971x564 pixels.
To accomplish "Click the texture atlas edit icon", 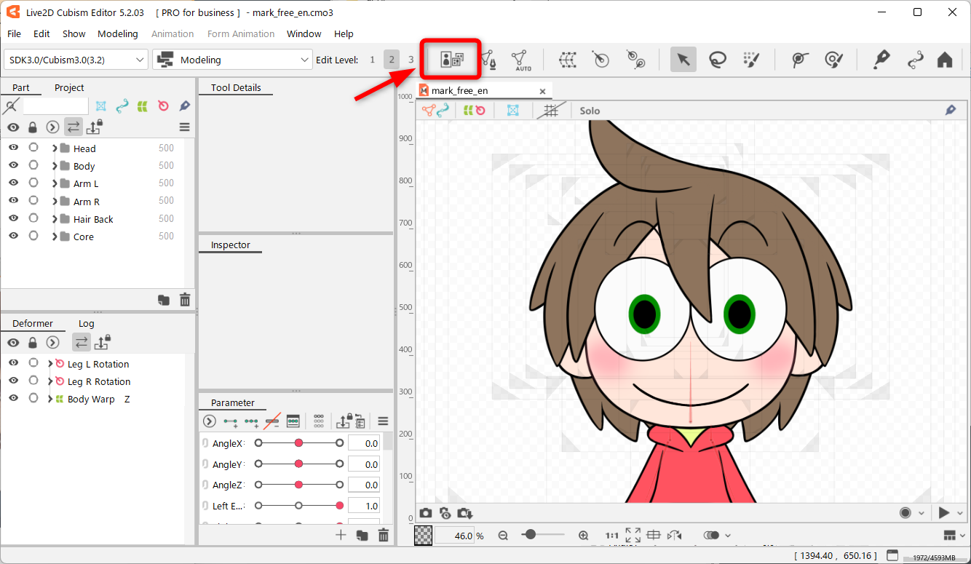I will click(x=452, y=60).
